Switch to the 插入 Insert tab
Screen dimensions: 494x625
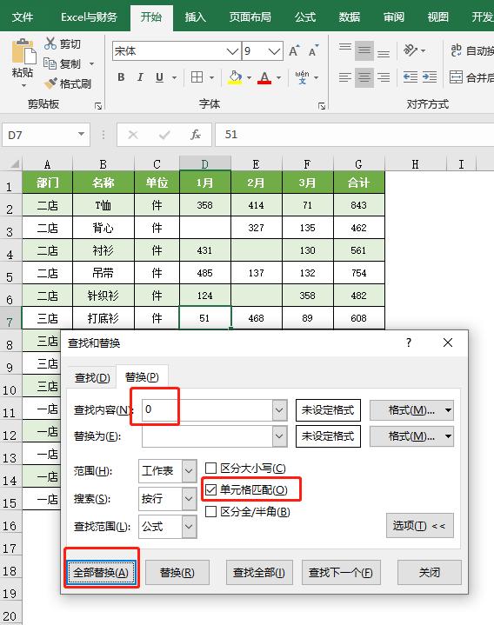[x=195, y=17]
